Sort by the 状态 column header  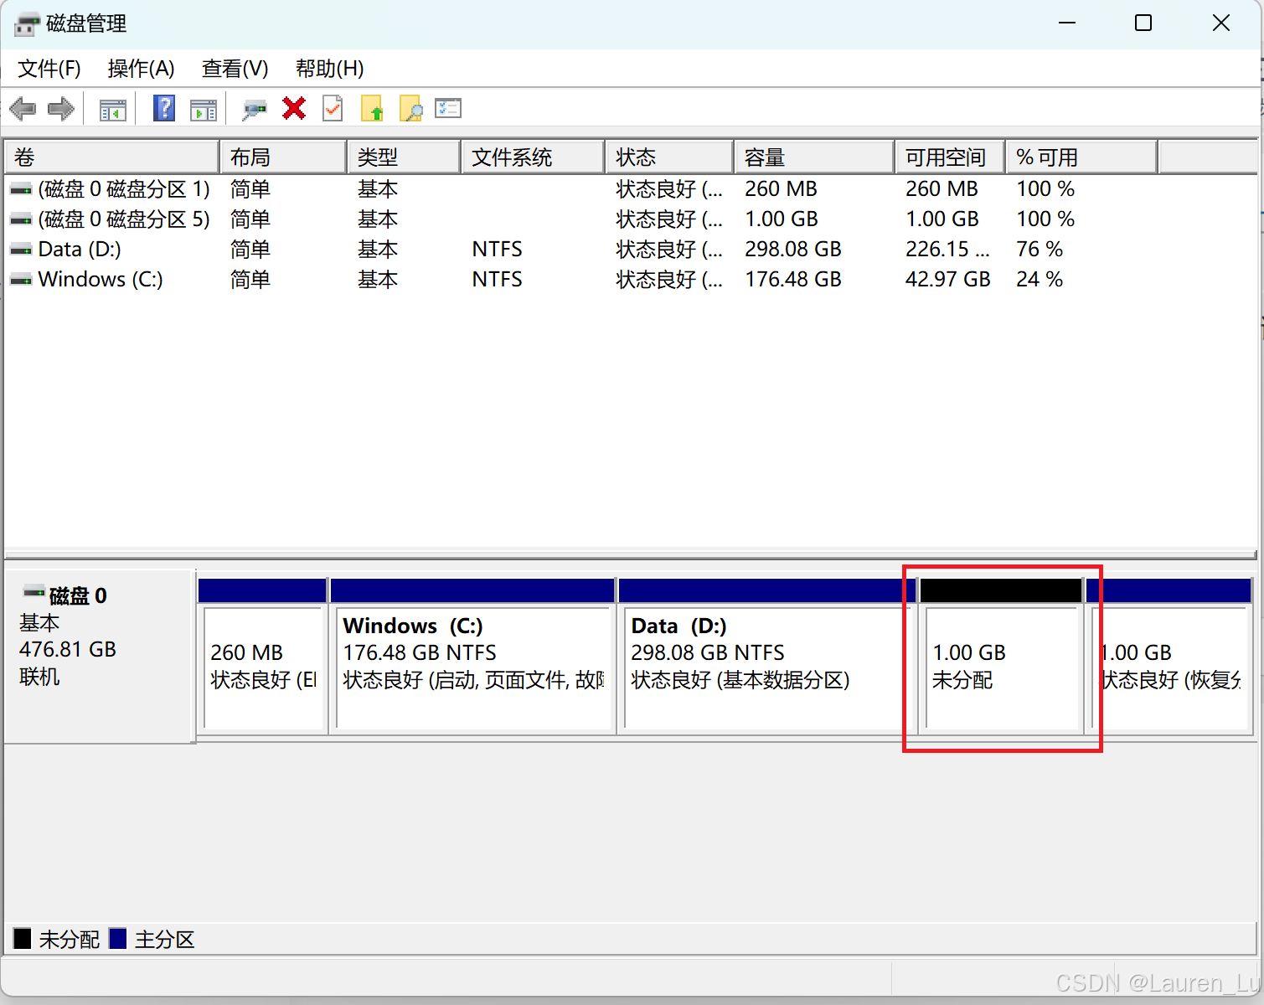pos(669,157)
